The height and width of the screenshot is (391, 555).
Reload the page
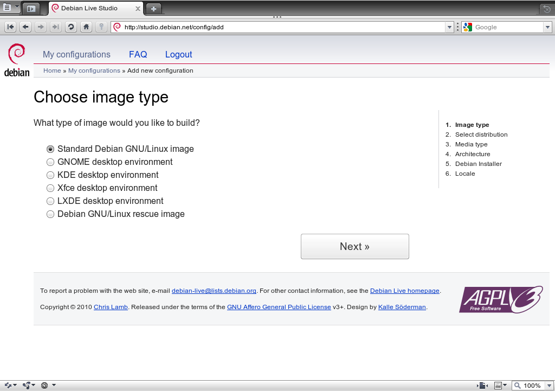71,27
